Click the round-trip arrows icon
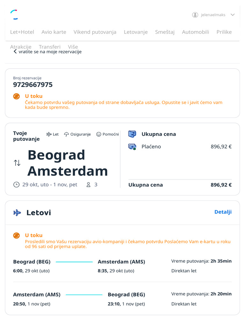This screenshot has width=245, height=327. tap(17, 163)
